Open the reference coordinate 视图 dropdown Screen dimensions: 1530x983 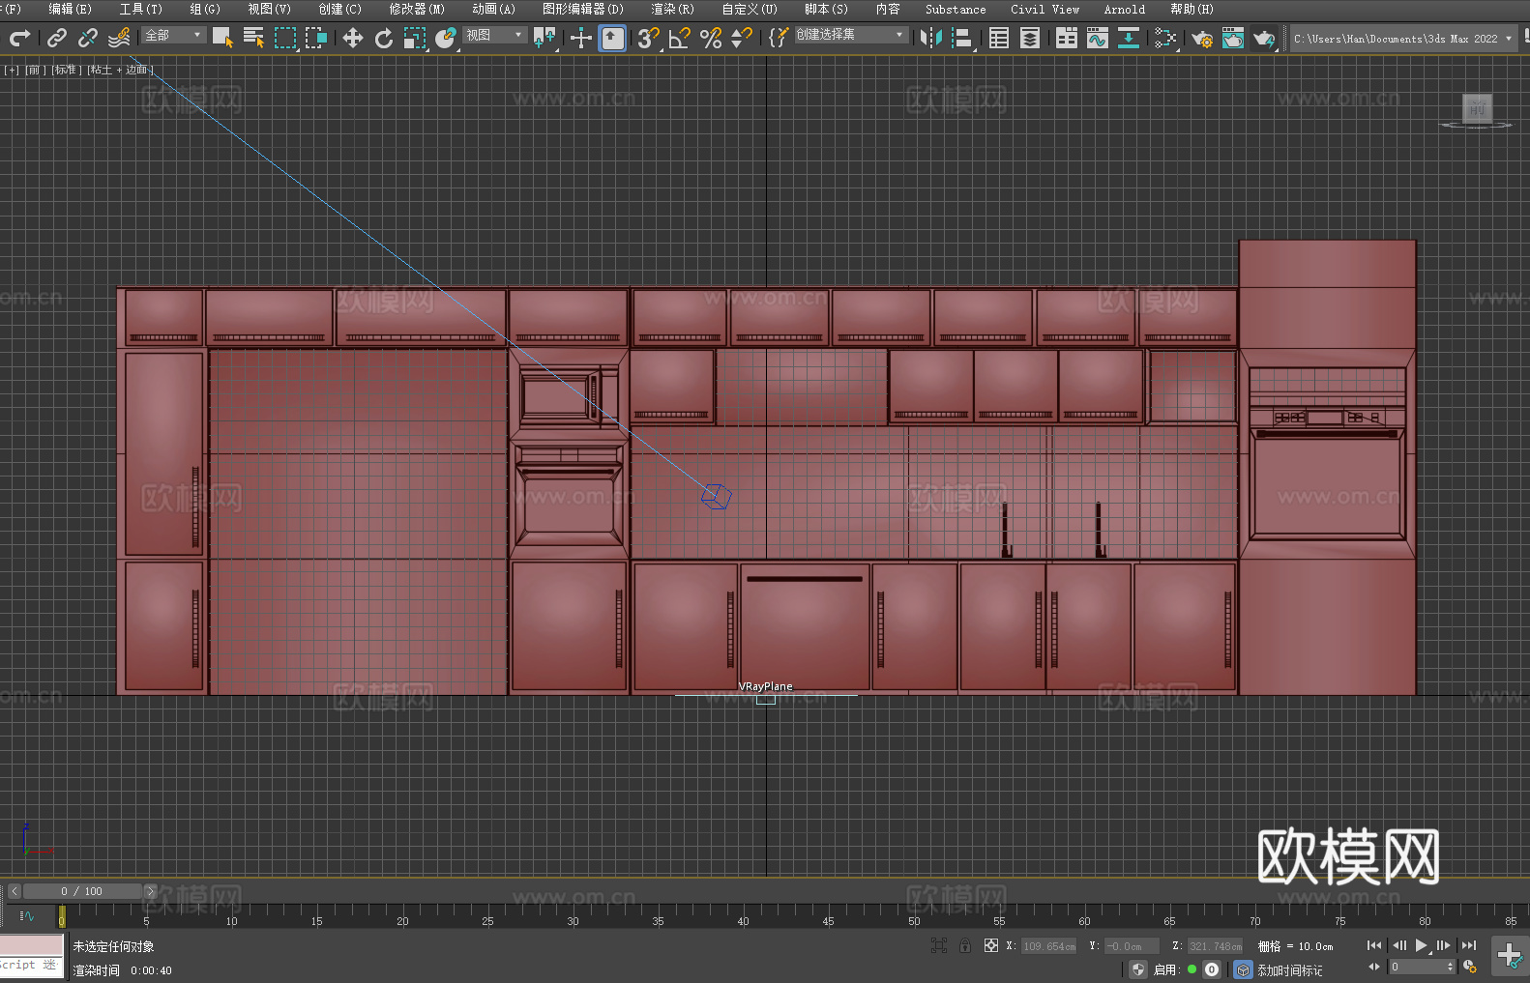pos(495,35)
